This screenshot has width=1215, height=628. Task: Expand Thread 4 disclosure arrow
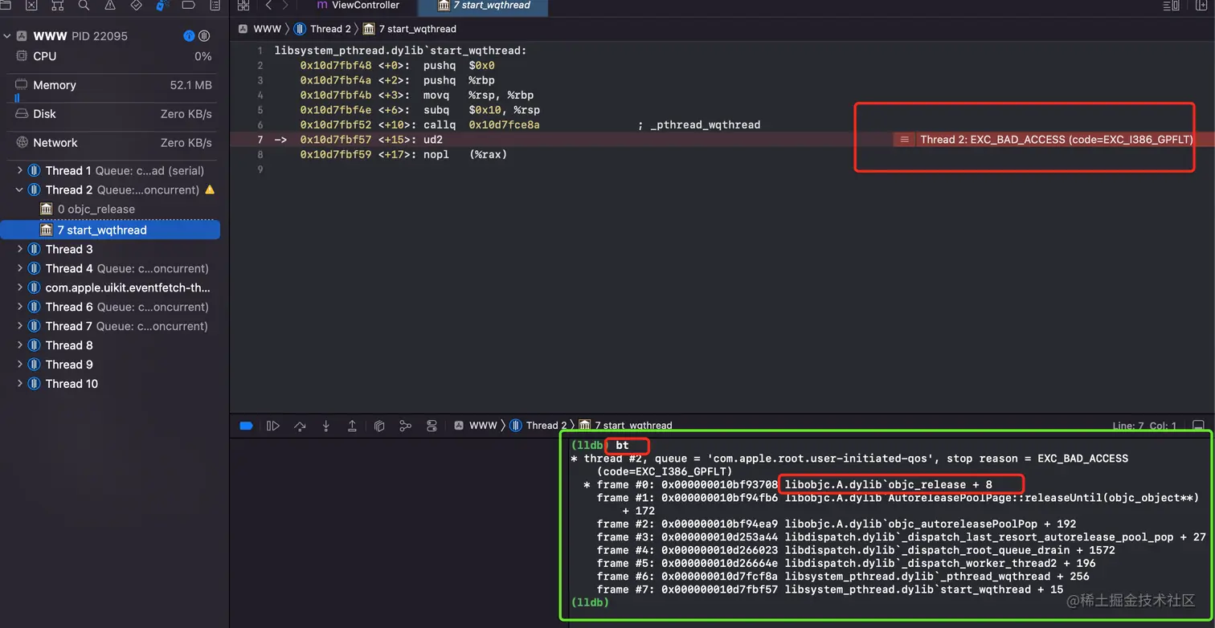19,268
